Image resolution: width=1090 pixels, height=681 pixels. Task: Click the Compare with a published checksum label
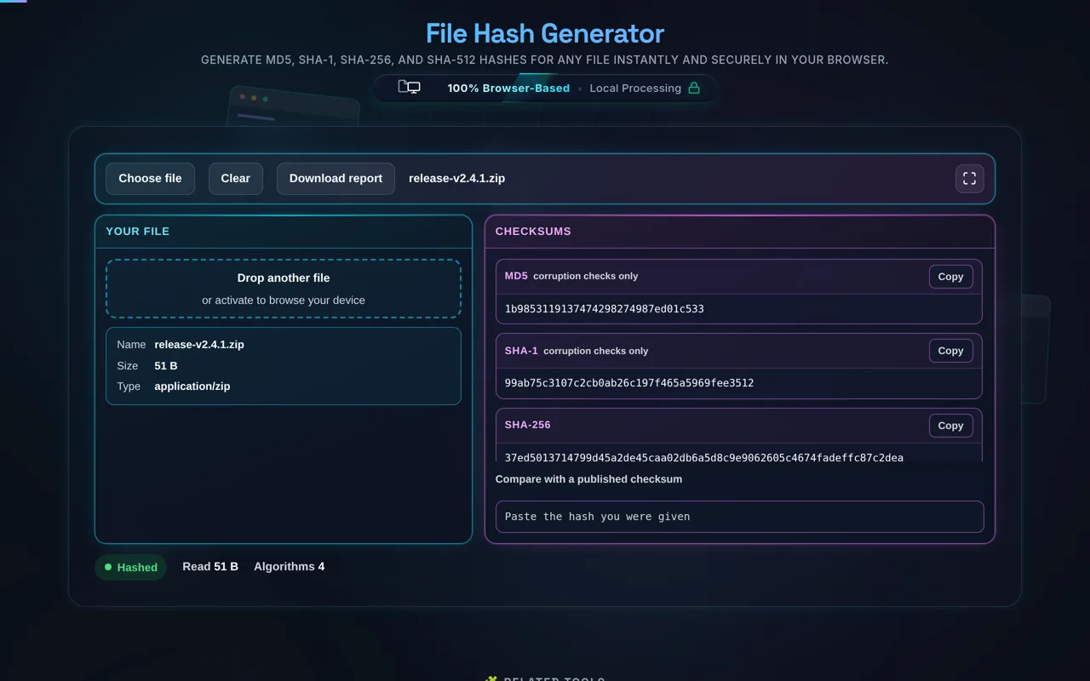tap(588, 479)
